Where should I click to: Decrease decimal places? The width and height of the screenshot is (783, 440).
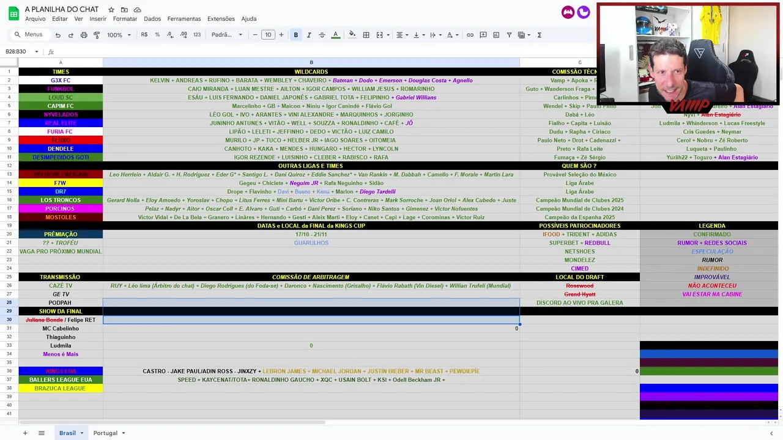(x=169, y=35)
